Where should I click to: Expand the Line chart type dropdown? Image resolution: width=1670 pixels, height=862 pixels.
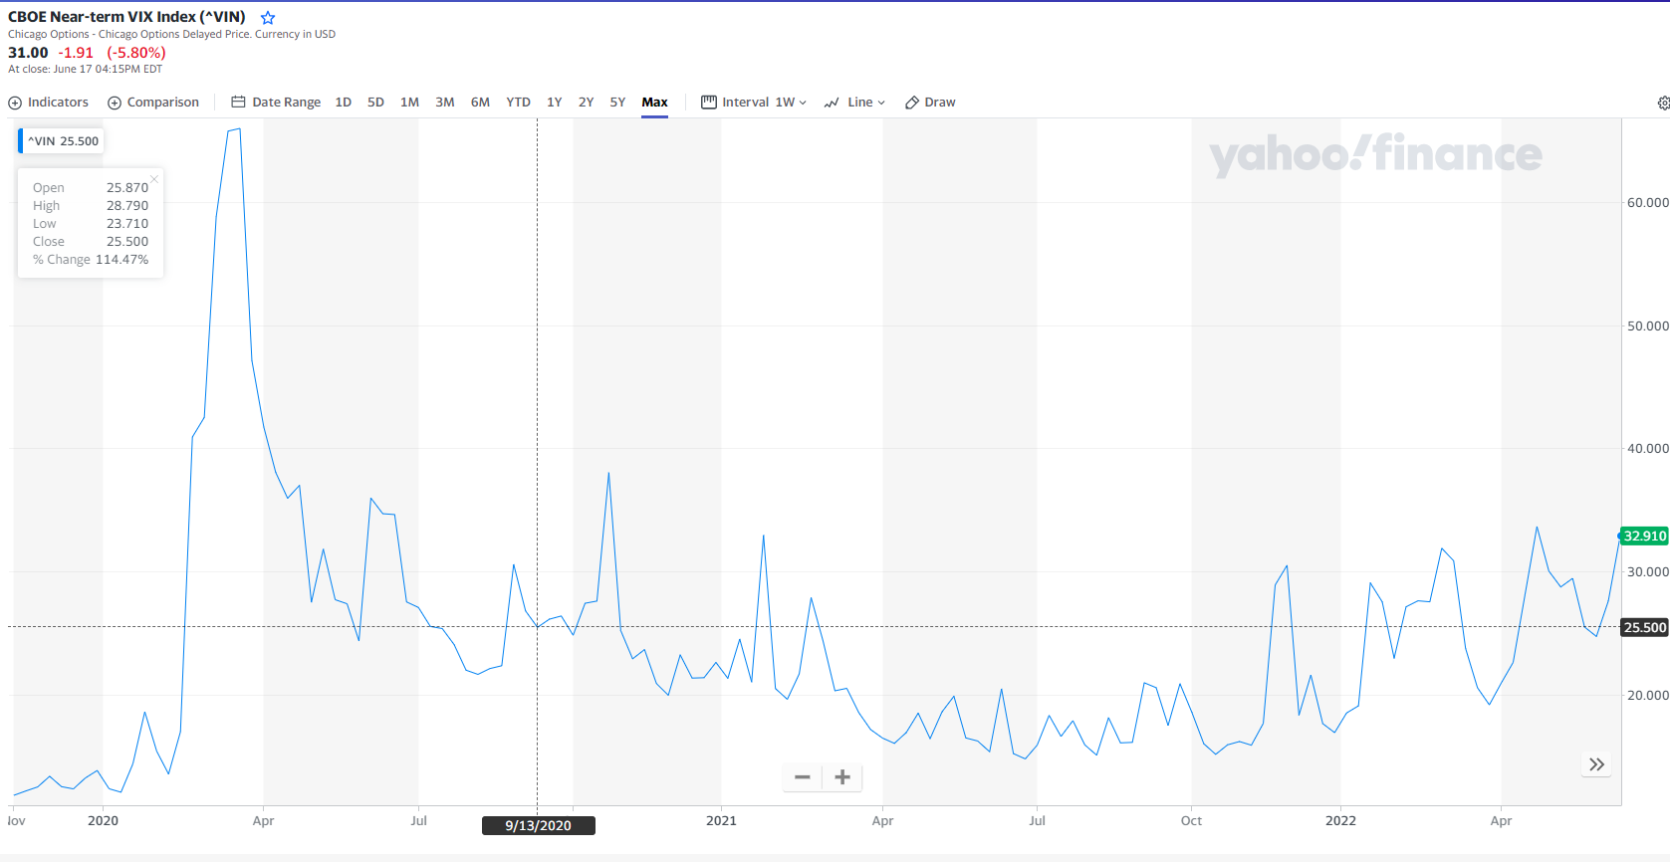click(854, 103)
